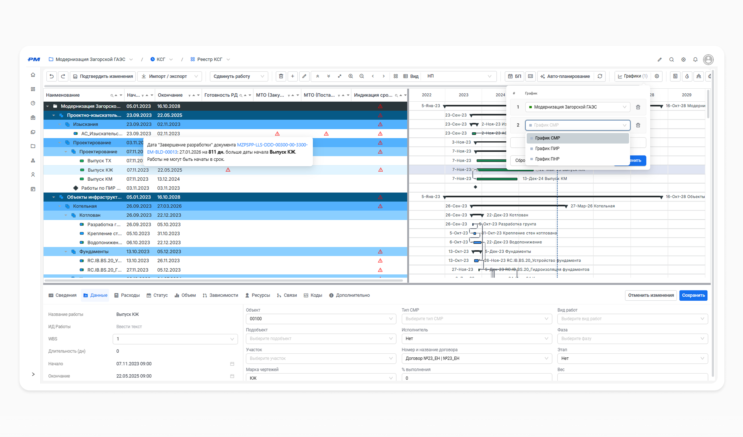Click the notification bell icon
Screen dimensions: 743x437
pos(695,60)
